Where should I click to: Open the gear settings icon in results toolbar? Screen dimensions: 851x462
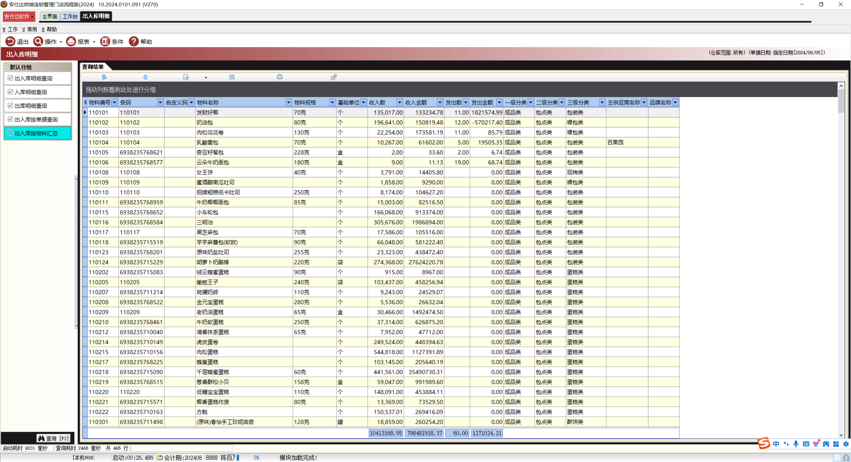(x=334, y=77)
